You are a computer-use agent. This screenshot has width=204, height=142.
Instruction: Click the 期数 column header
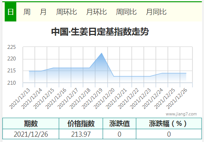[31, 124]
